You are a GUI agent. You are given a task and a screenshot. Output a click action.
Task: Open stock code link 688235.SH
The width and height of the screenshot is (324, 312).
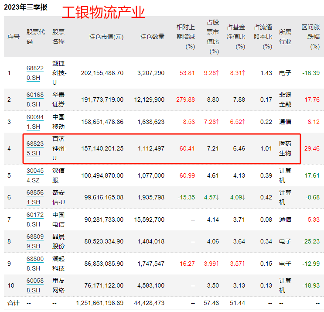(35, 148)
